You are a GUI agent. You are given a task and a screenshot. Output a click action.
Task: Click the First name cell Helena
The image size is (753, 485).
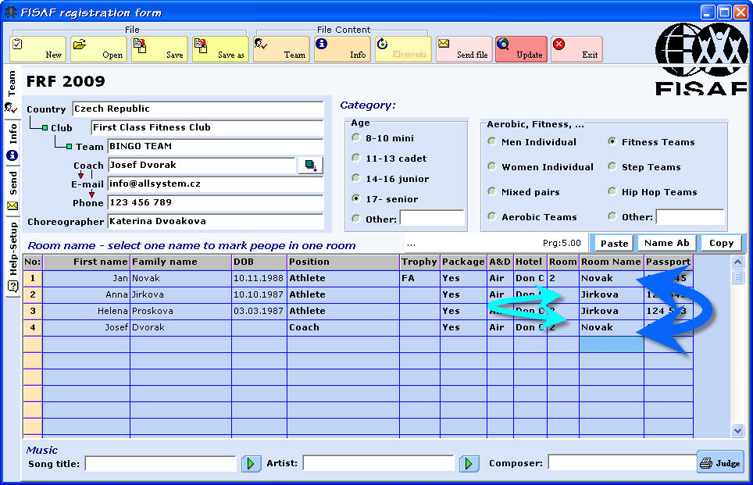tap(87, 311)
